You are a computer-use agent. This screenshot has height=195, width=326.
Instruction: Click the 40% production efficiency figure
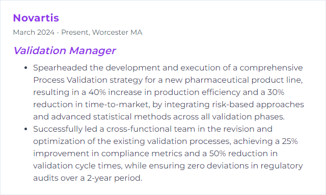(x=97, y=92)
